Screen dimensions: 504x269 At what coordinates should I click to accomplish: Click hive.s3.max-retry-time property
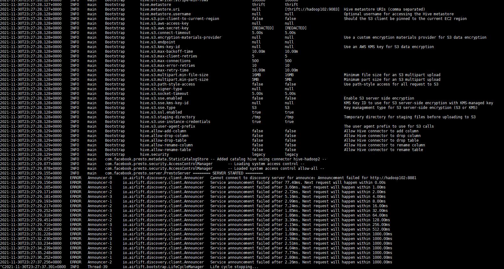[164, 70]
